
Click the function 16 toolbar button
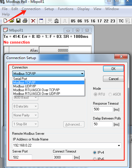pos(93,21)
